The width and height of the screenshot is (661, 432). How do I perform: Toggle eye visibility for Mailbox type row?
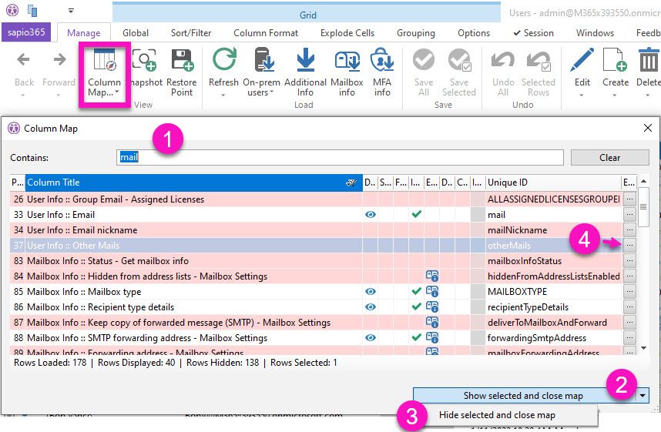click(370, 292)
